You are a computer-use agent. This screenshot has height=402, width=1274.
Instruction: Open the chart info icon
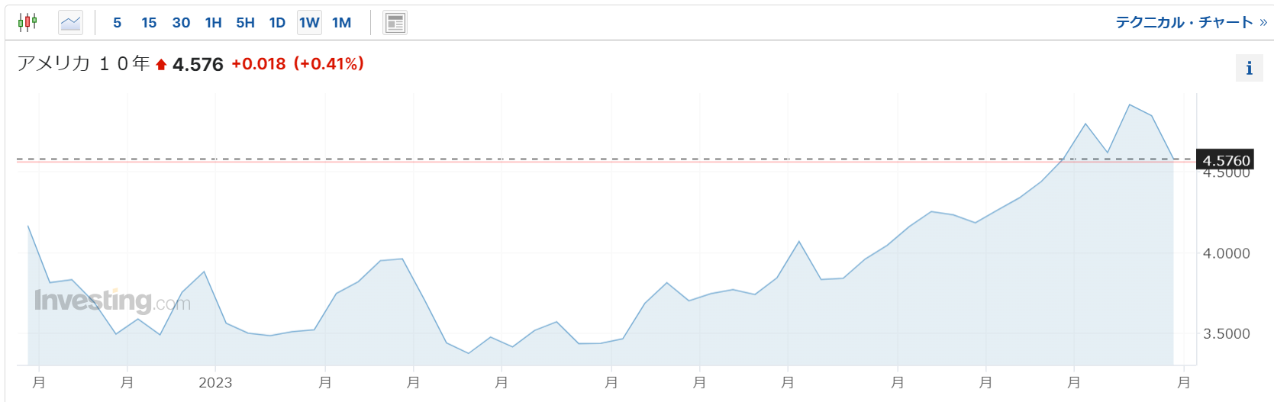click(x=1249, y=68)
